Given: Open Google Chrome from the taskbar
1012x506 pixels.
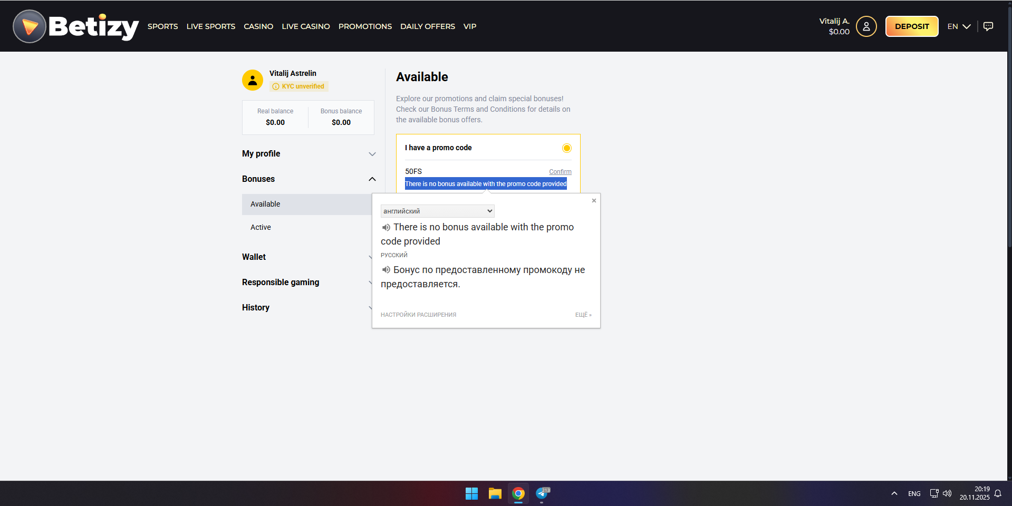Looking at the screenshot, I should point(518,493).
